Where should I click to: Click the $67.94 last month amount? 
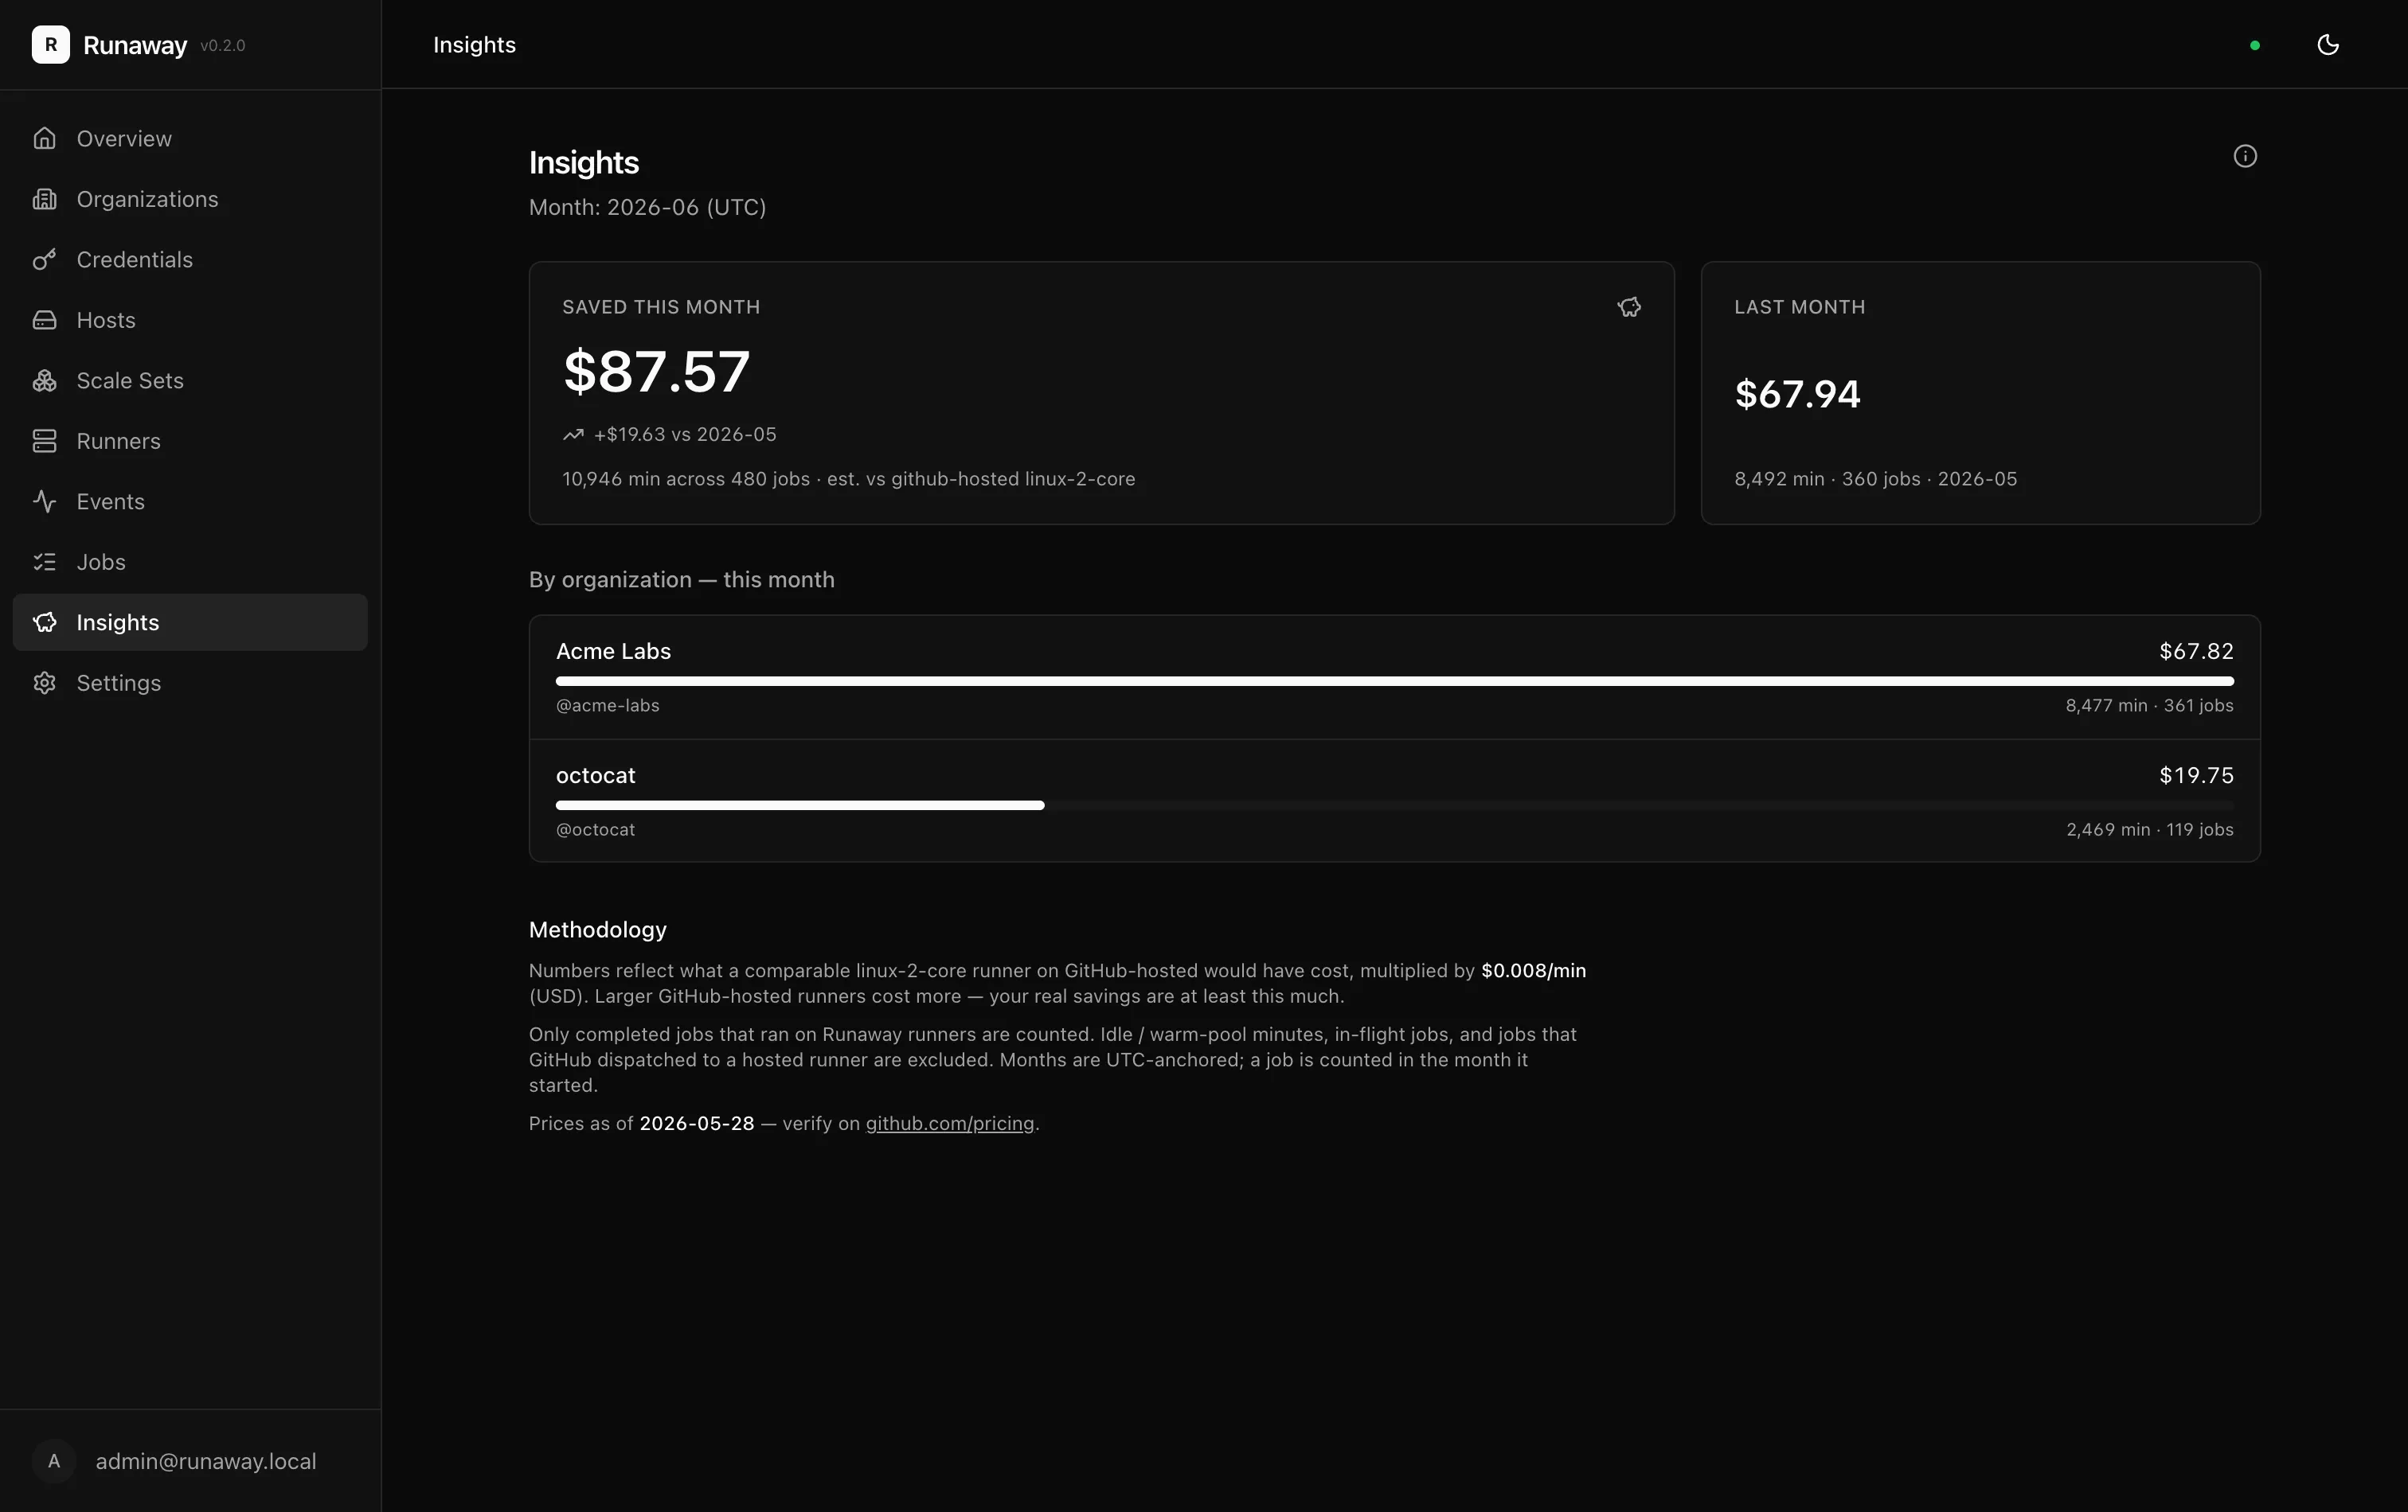coord(1797,394)
